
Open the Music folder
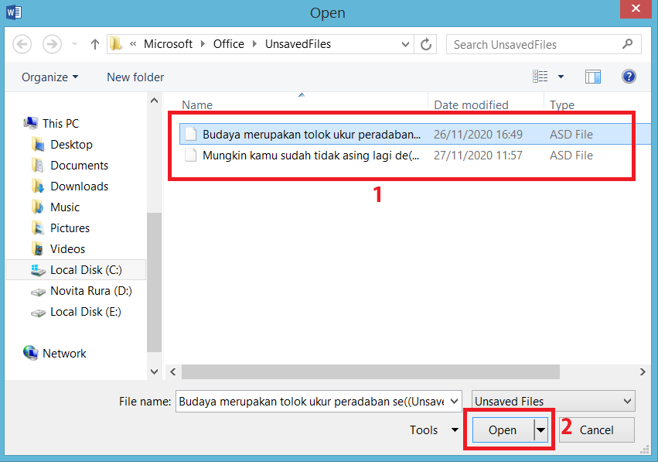tap(56, 207)
